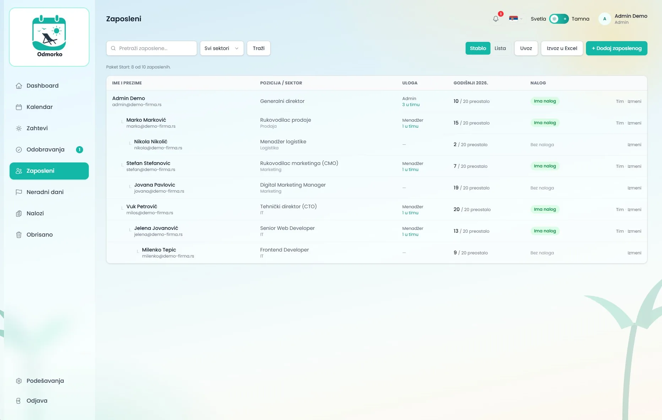
Task: Switch to Lista view
Action: coord(500,48)
